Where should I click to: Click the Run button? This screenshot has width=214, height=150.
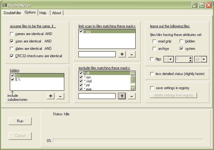[x=20, y=121]
